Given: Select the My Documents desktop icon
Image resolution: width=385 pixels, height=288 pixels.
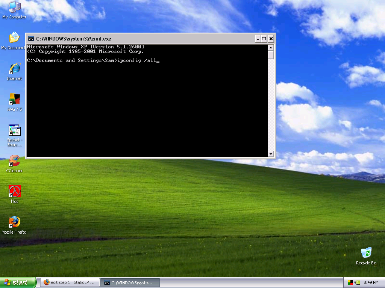Looking at the screenshot, I should click(14, 41).
